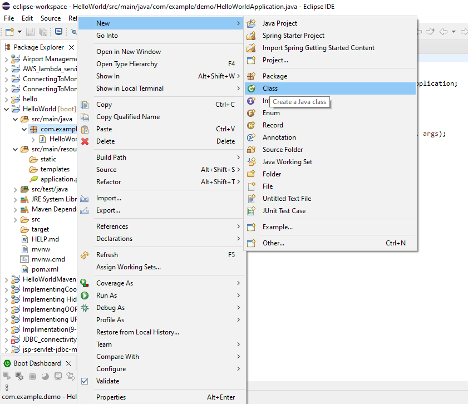Screen dimensions: 468x404
Task: Click the Boot Dashboard open browser globe icon
Action: click(46, 376)
